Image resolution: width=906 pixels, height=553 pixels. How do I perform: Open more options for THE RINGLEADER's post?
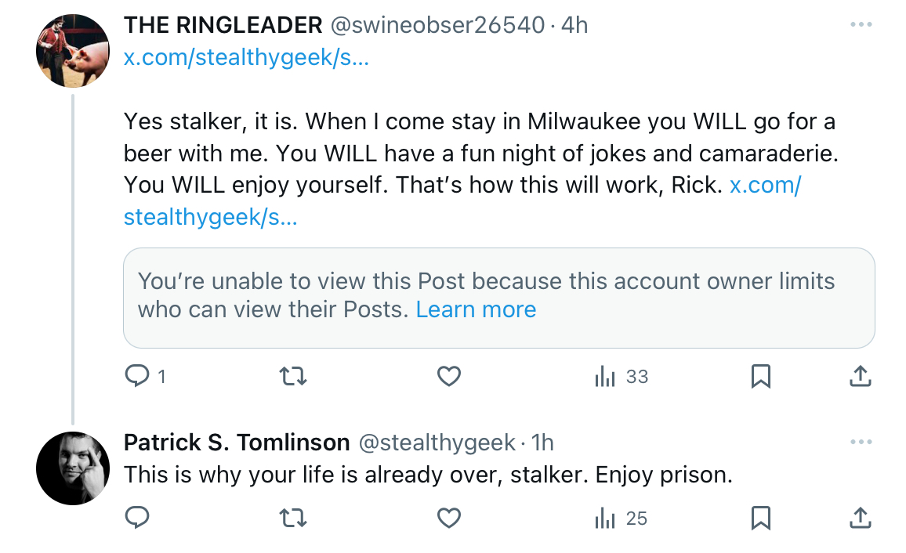pos(861,24)
